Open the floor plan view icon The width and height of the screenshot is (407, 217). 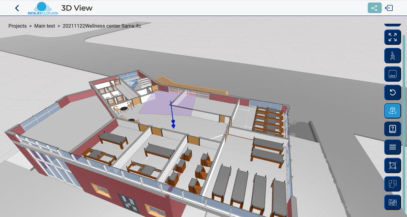pos(392,184)
